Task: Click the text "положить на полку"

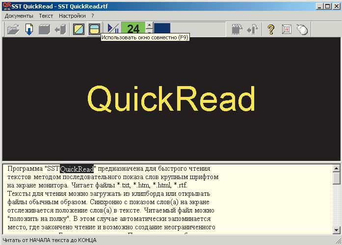Action: pos(39,219)
